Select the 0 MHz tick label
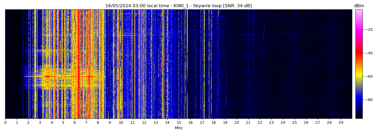The image size is (377, 134). click(5, 123)
